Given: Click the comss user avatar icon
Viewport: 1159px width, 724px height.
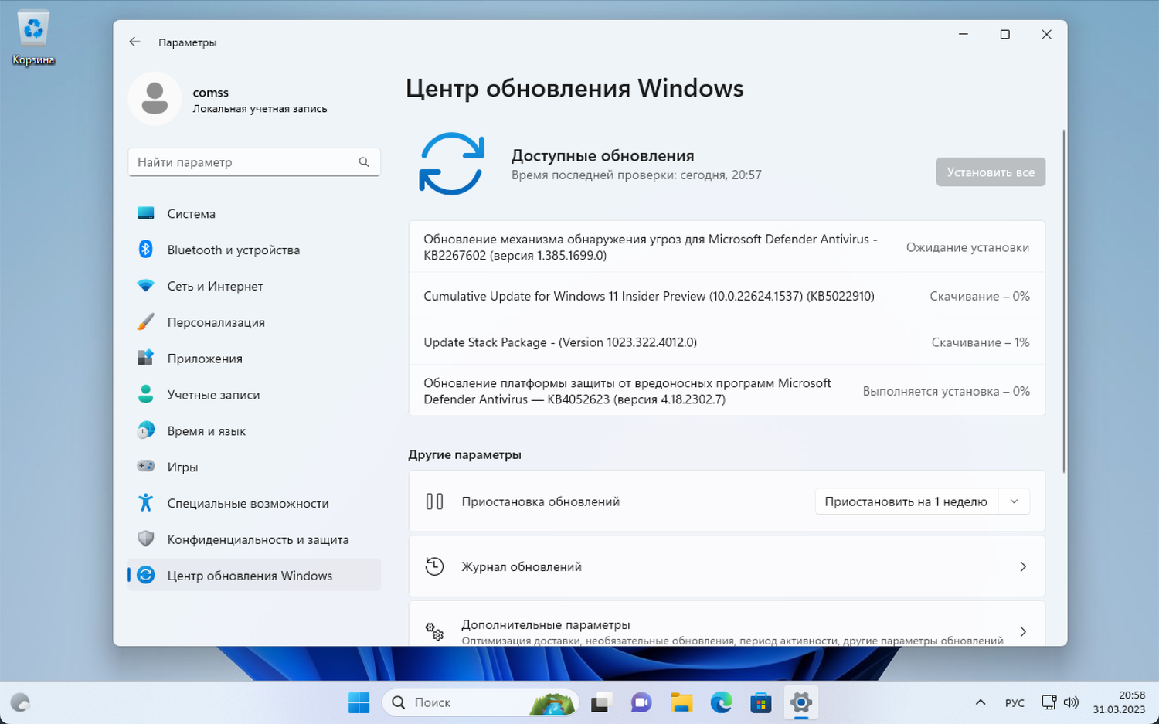Looking at the screenshot, I should [x=155, y=98].
